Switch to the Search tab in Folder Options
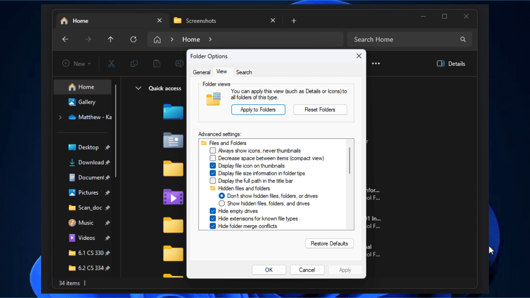This screenshot has height=298, width=530. click(243, 72)
